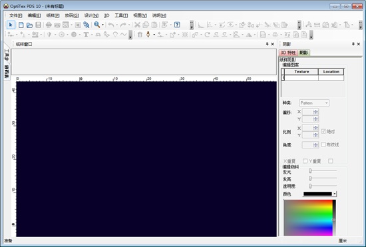366x247 pixels.
Task: Open the question mark help icon
Action: pos(177,25)
